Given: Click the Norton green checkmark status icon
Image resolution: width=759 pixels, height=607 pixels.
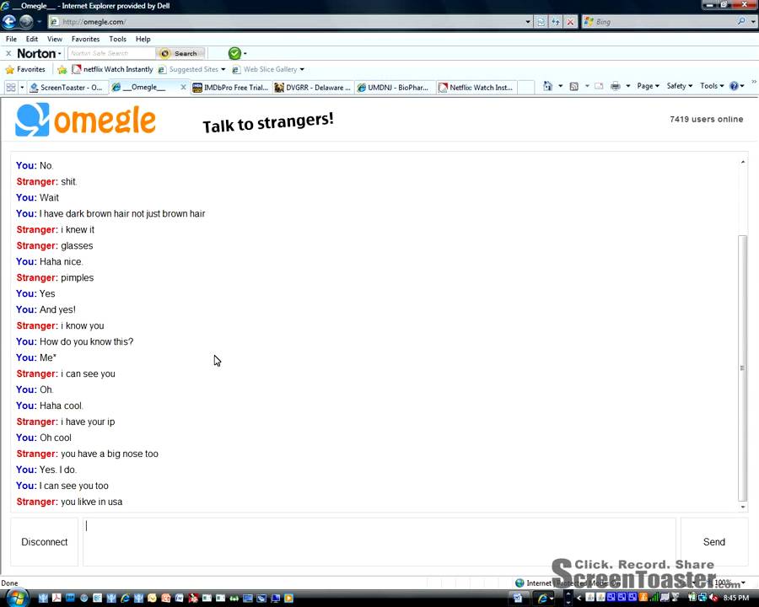Looking at the screenshot, I should pyautogui.click(x=234, y=53).
